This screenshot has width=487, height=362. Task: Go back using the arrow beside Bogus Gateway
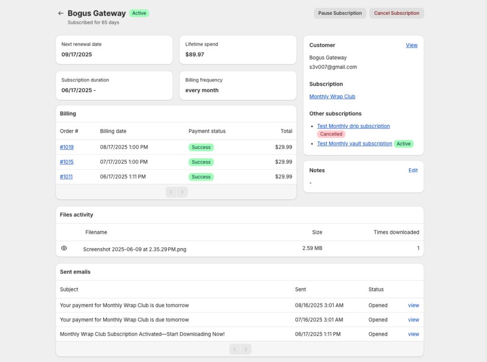(60, 13)
